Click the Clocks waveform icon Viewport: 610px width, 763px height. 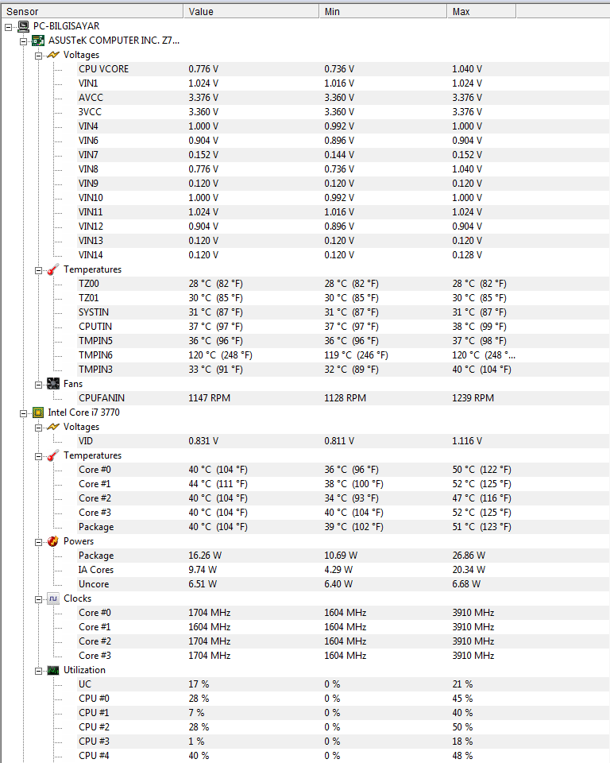coord(52,598)
